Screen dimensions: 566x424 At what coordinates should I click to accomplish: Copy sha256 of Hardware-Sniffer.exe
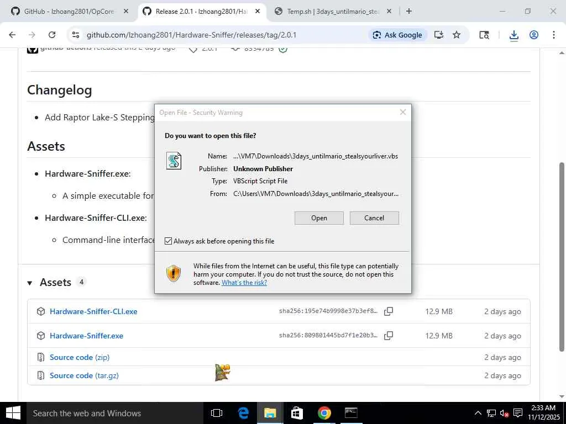point(389,336)
